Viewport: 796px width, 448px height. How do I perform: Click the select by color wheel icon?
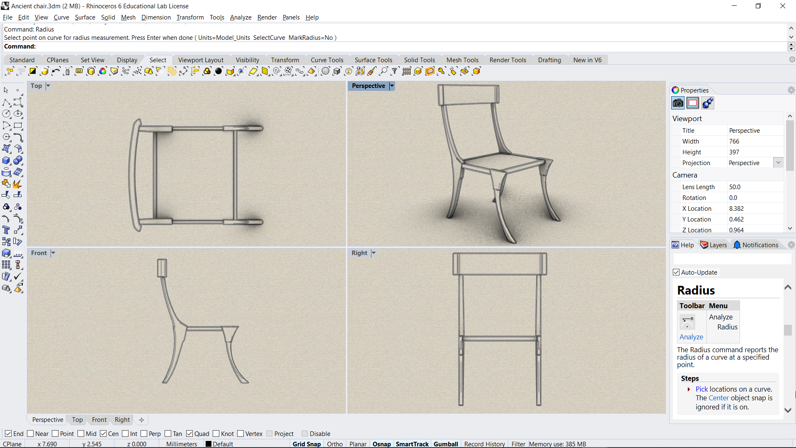(102, 71)
